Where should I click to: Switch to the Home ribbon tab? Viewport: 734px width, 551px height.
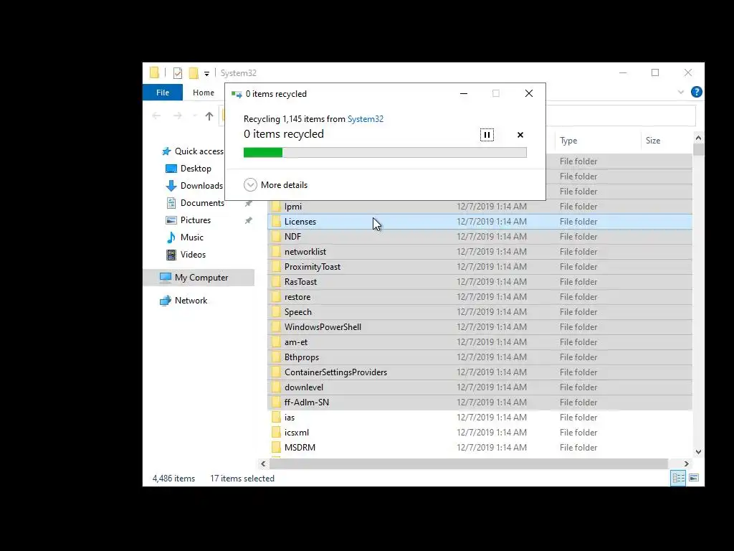203,93
